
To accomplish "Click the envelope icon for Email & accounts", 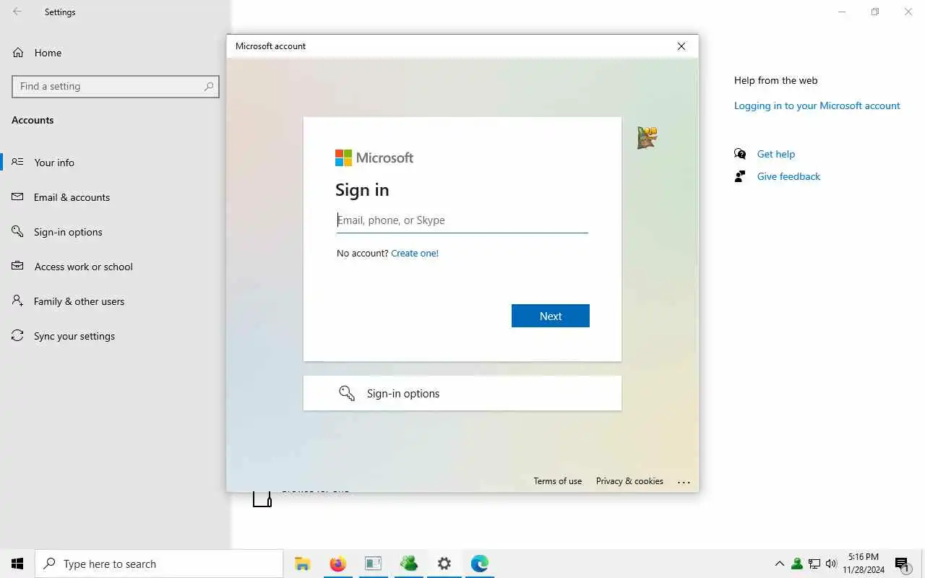I will 18,197.
